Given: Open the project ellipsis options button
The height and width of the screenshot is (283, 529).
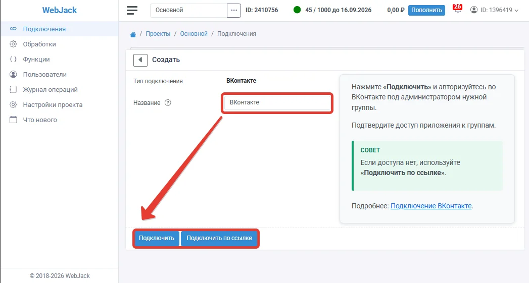Looking at the screenshot, I should click(x=234, y=10).
